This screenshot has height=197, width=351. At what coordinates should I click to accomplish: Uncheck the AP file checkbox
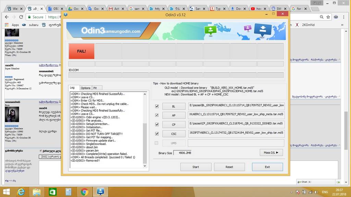[x=157, y=115]
